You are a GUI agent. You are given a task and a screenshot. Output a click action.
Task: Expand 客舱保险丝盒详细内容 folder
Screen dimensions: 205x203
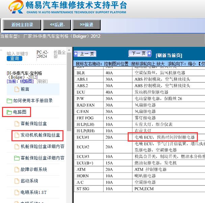(x=43, y=158)
